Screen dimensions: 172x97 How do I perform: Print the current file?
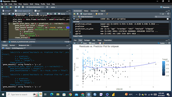[23, 7]
